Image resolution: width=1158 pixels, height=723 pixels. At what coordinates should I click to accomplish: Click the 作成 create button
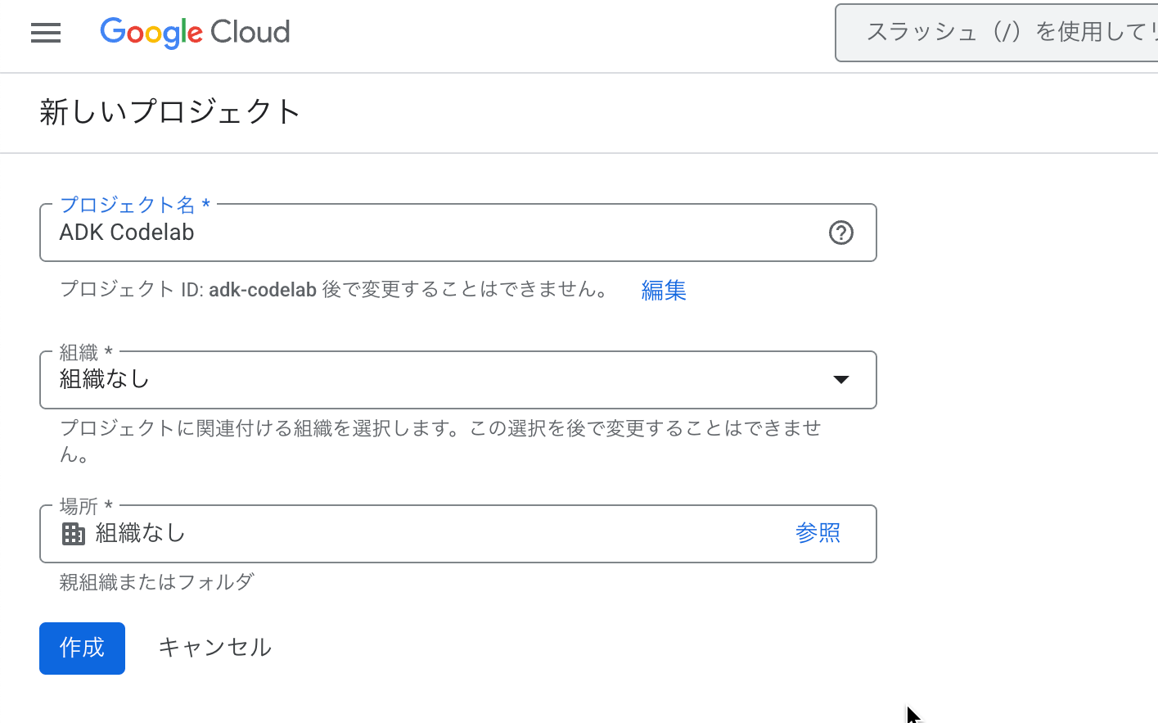pyautogui.click(x=82, y=648)
